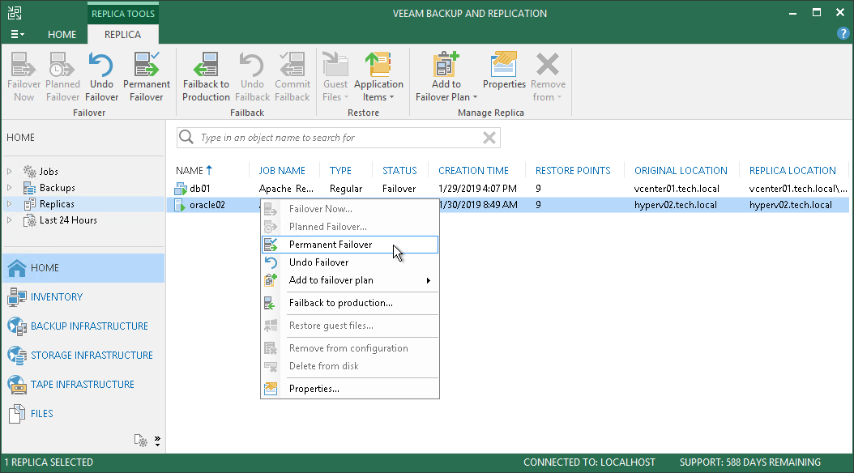This screenshot has height=473, width=854.
Task: Click the object name search field
Action: point(332,138)
